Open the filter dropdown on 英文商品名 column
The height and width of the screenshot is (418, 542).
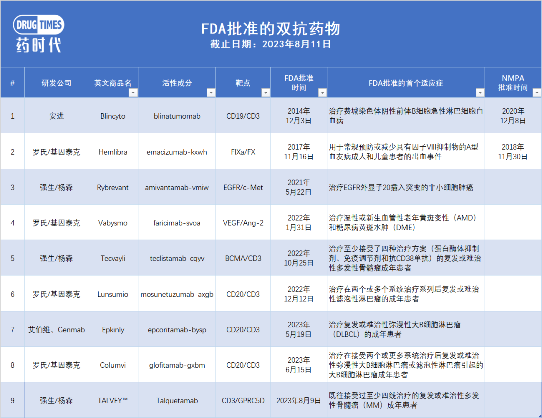133,93
